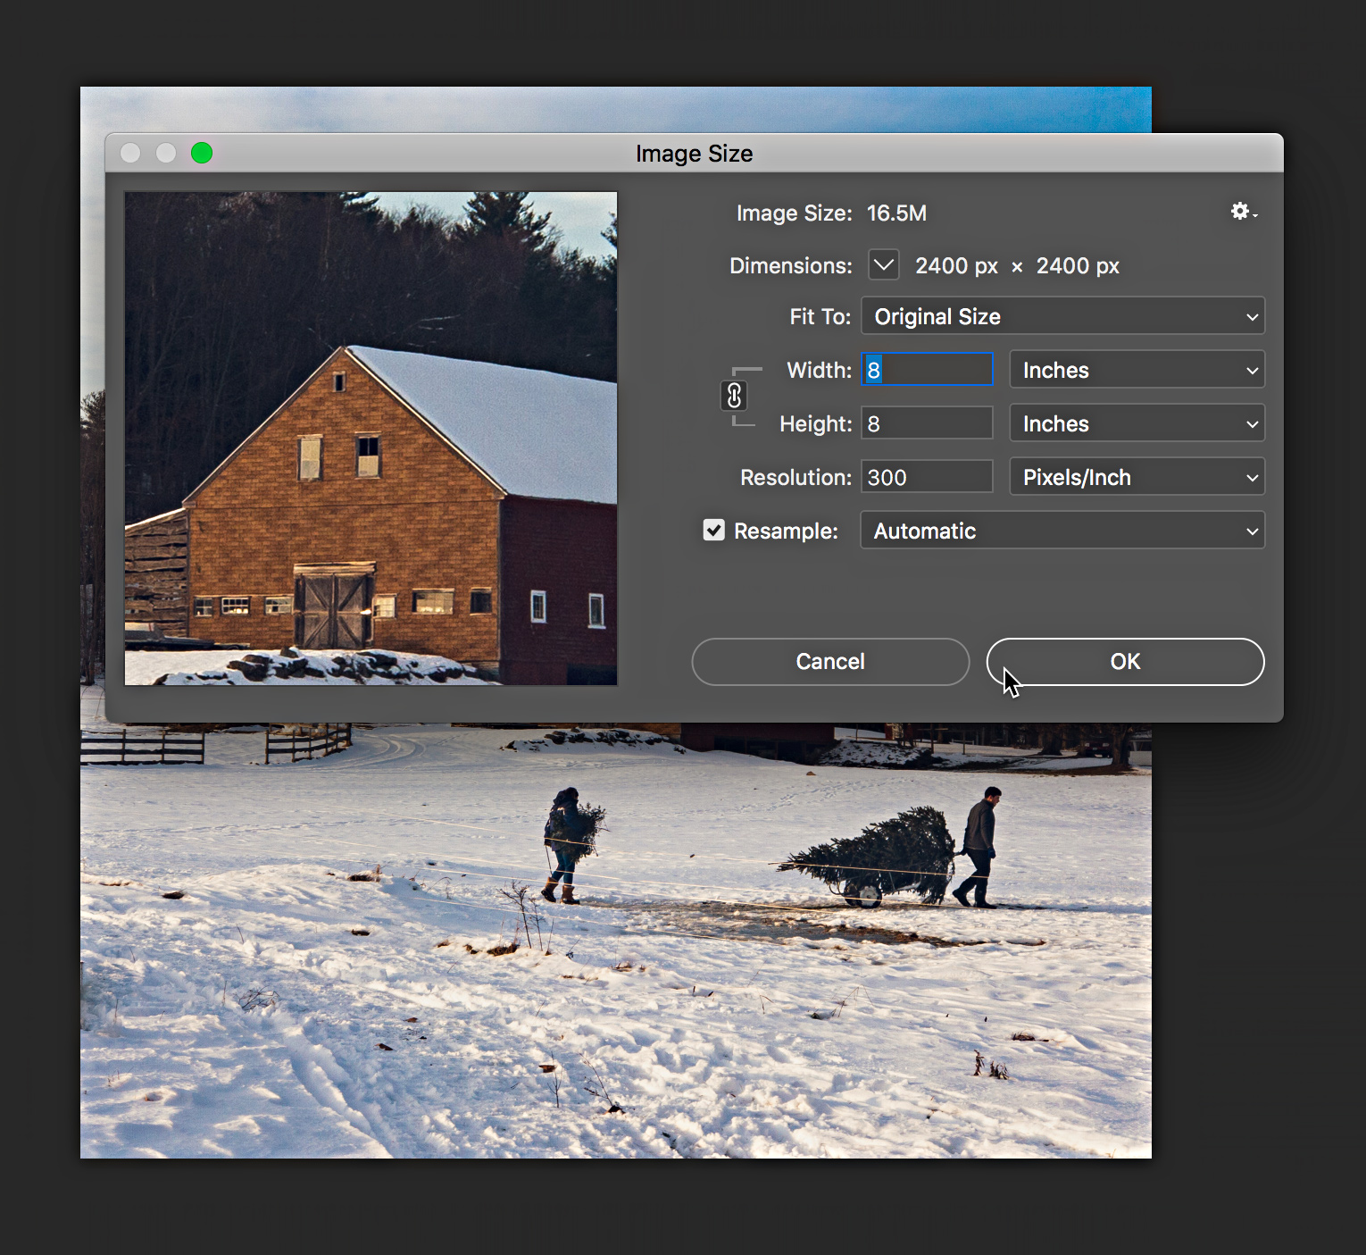Open the Resample method dropdown set to Automatic
Image resolution: width=1366 pixels, height=1255 pixels.
[x=1062, y=530]
